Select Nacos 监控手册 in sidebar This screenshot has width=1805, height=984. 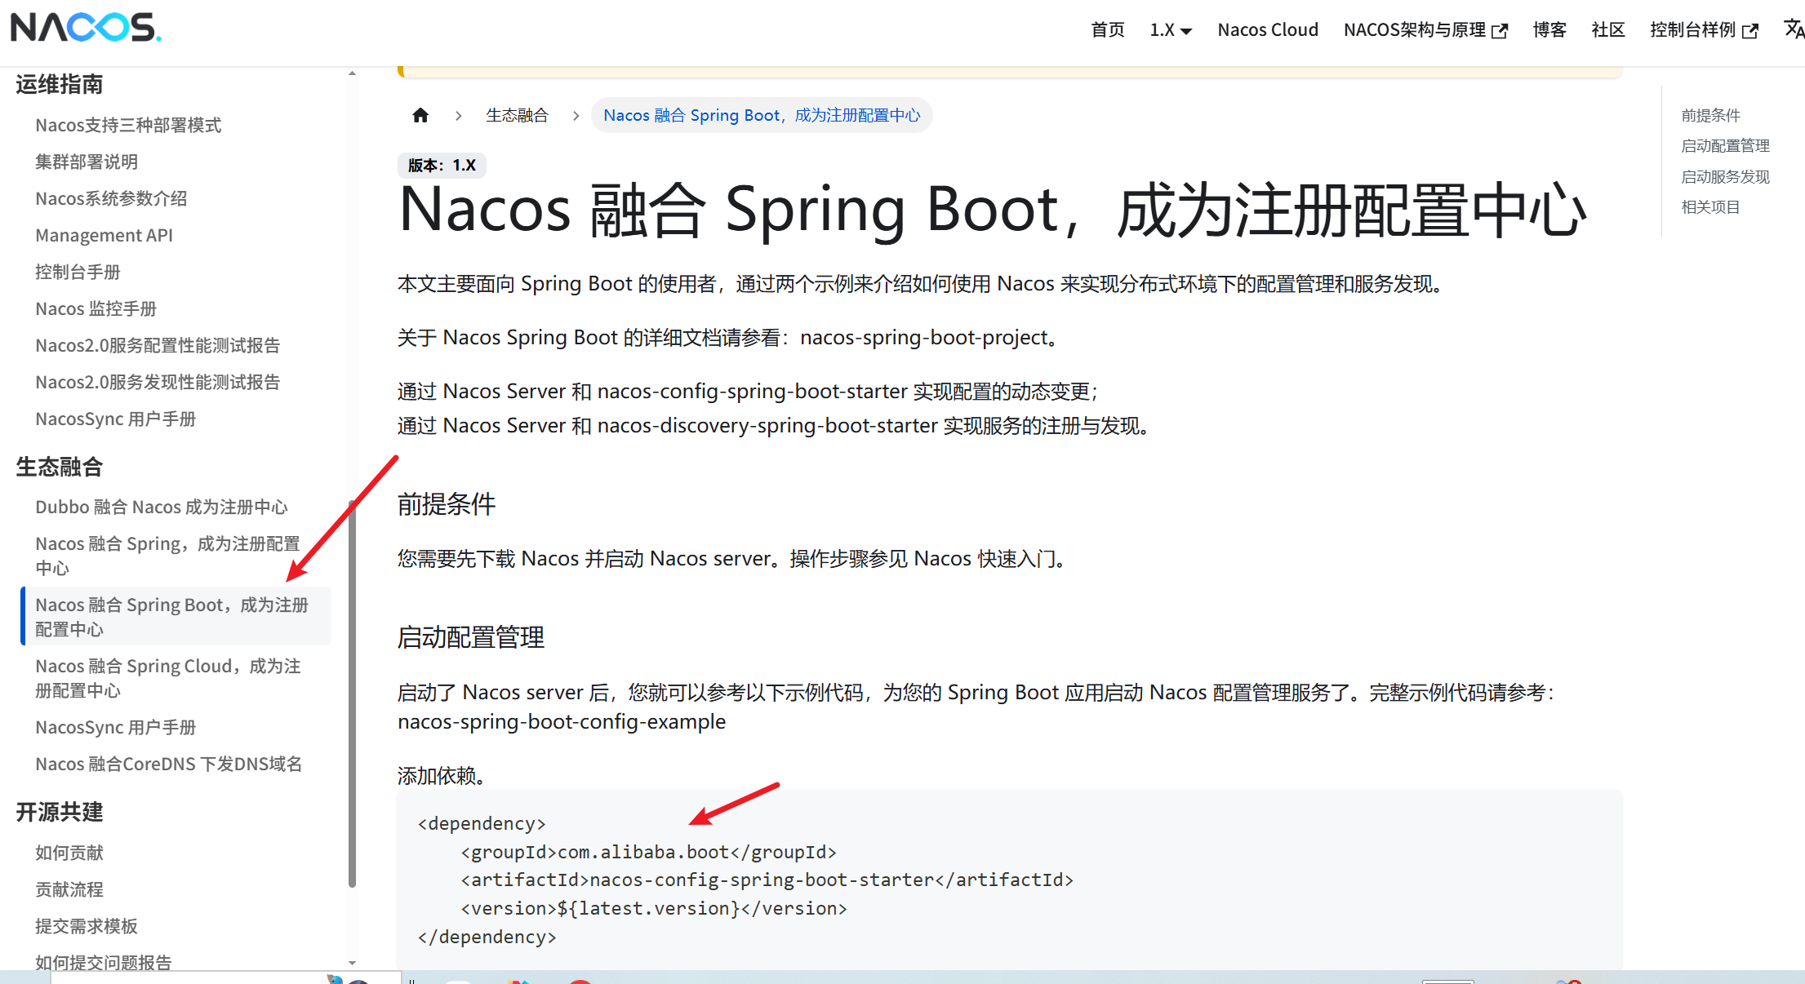click(96, 308)
